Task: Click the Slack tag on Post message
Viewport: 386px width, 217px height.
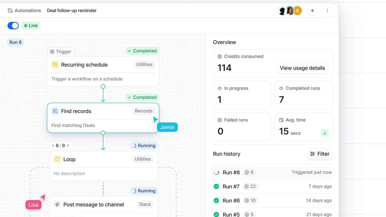Action: tap(145, 204)
